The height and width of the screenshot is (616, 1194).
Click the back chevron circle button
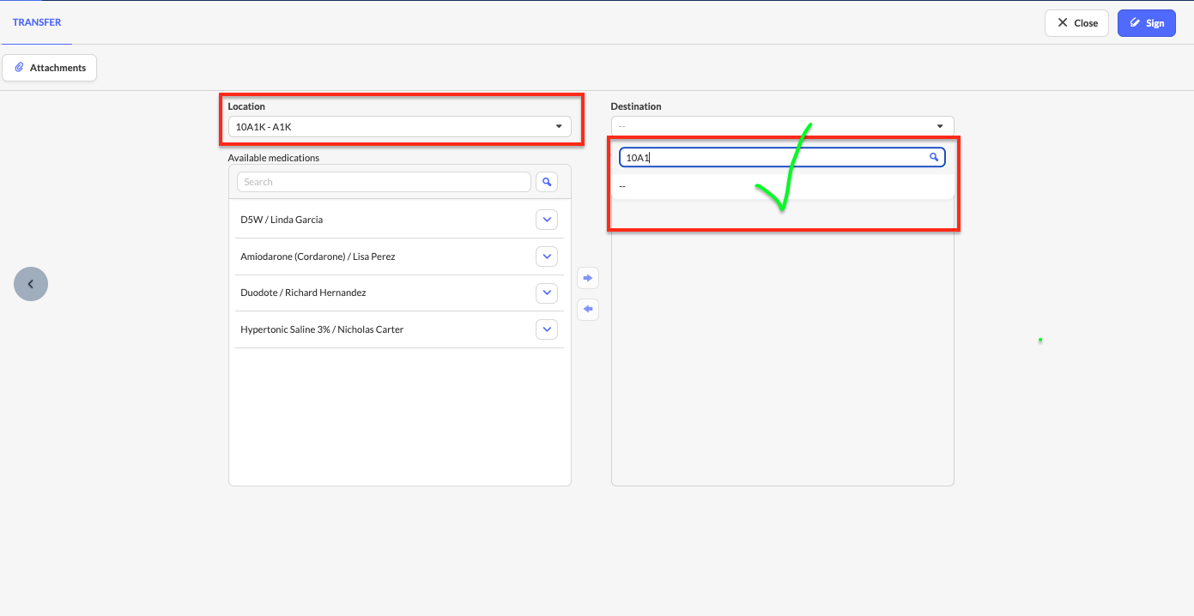point(31,284)
